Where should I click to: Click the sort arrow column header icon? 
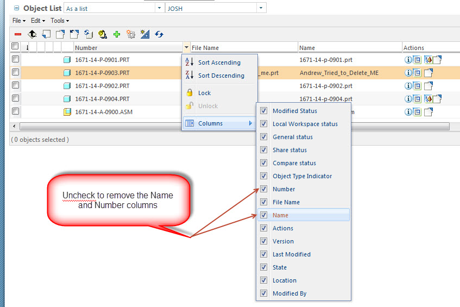click(x=27, y=47)
